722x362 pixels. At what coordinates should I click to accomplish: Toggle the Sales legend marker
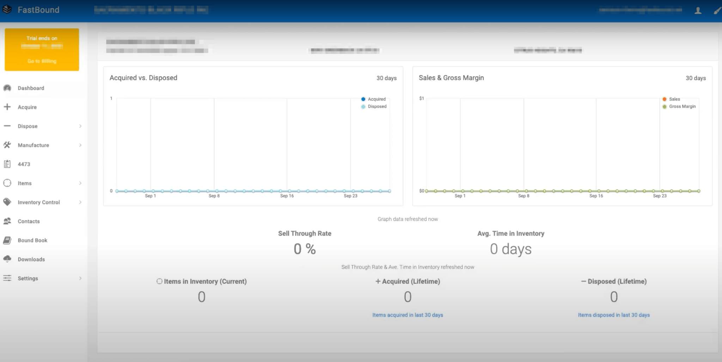pos(674,99)
